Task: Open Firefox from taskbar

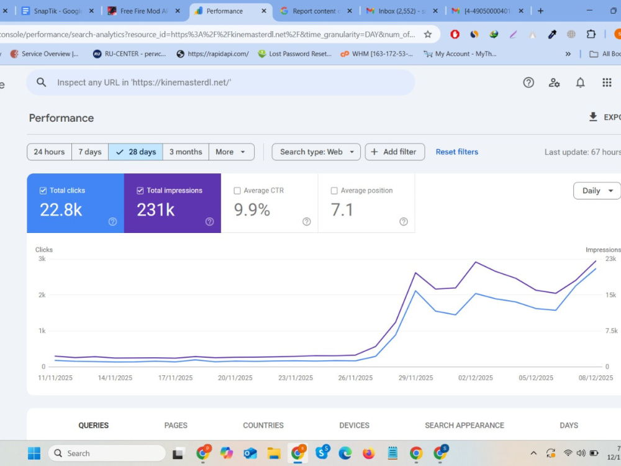Action: coord(369,453)
